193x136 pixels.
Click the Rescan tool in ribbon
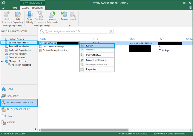(64, 16)
